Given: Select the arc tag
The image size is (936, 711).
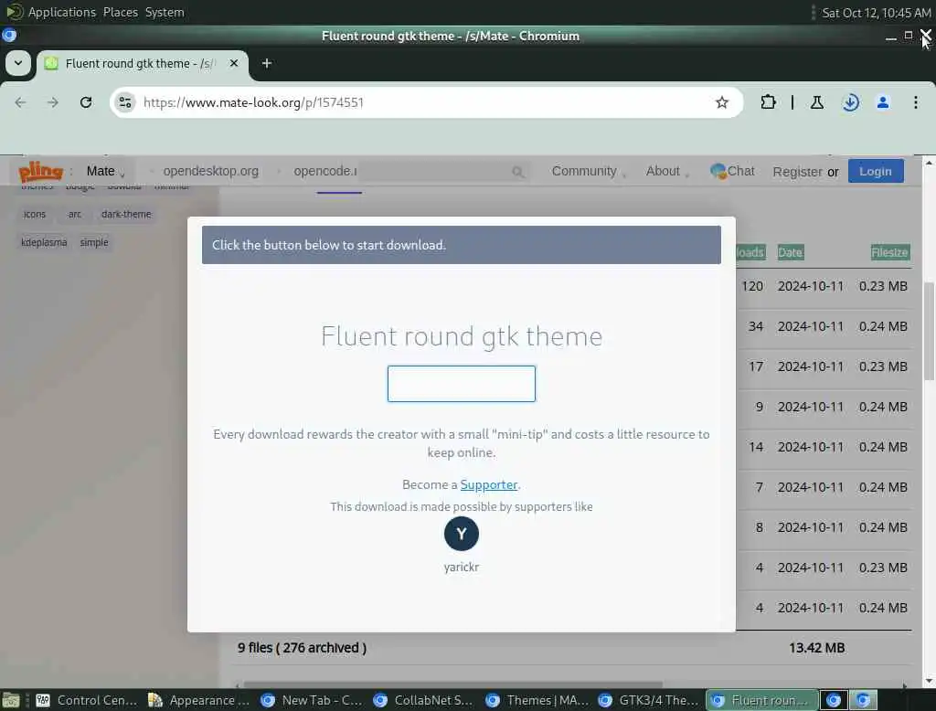Looking at the screenshot, I should click(75, 215).
